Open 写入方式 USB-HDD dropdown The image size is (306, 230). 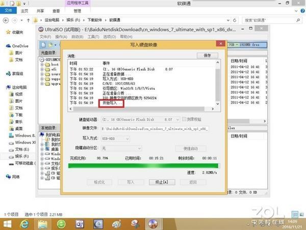point(127,139)
